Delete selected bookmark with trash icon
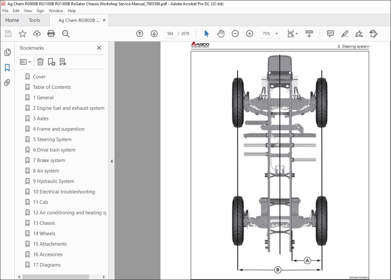 (x=40, y=62)
